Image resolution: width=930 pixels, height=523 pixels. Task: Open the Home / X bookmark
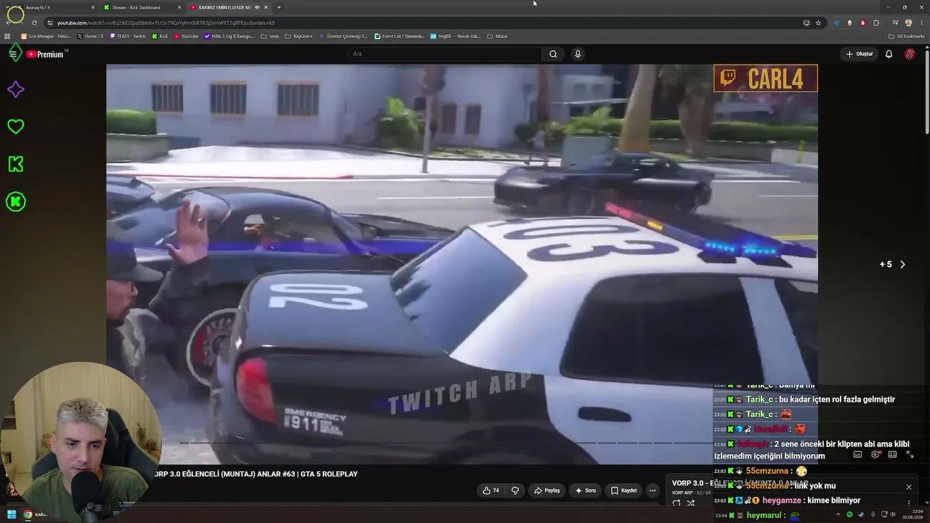(x=91, y=36)
